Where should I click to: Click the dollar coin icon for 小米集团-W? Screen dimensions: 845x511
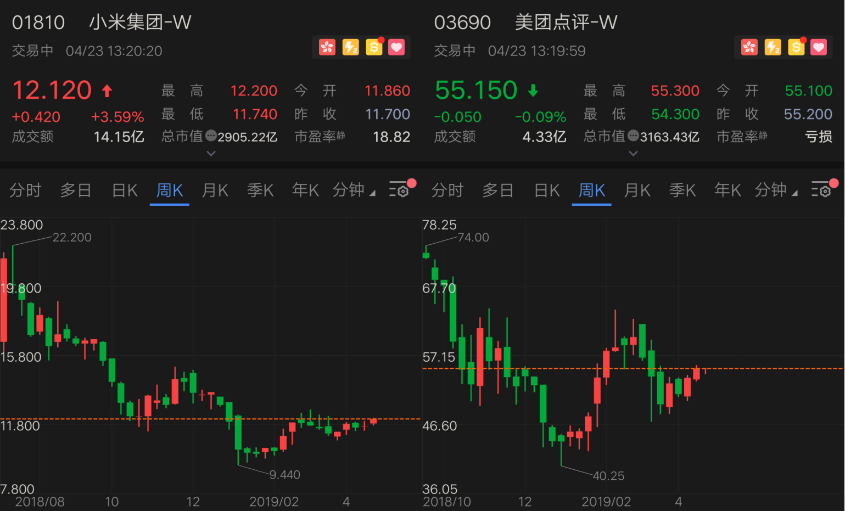pos(374,47)
